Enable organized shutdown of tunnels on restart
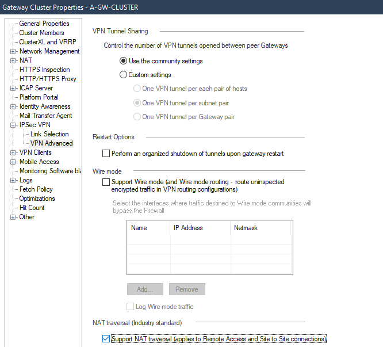This screenshot has width=383, height=347. point(106,154)
